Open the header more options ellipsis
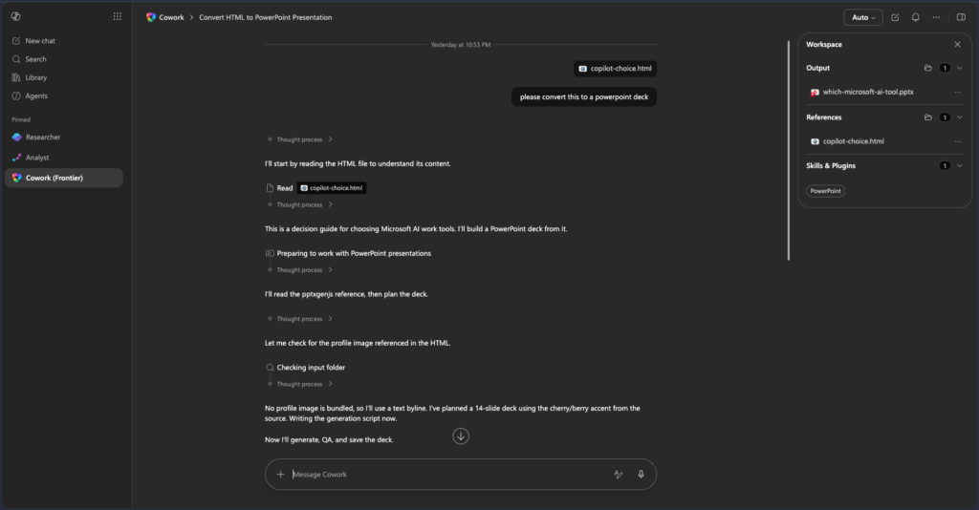Screen dimensions: 979x510 (x=936, y=17)
